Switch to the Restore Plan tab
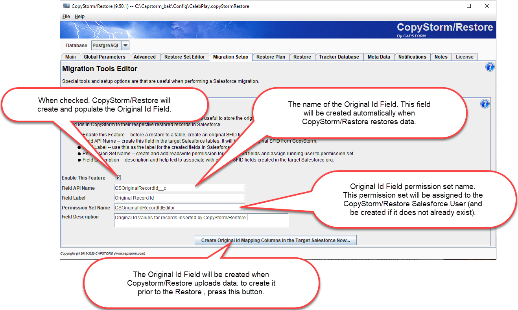This screenshot has height=310, width=518. pos(271,57)
